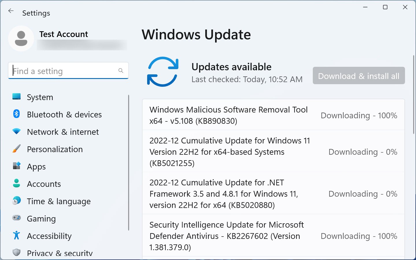Image resolution: width=416 pixels, height=260 pixels.
Task: Click the System monitor icon
Action: point(16,97)
